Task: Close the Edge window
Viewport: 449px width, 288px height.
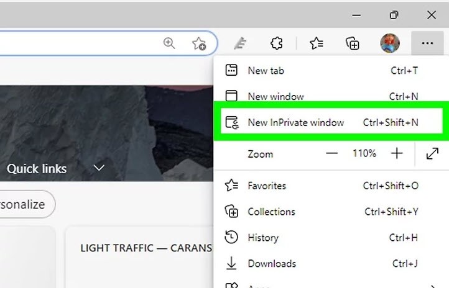Action: point(431,15)
